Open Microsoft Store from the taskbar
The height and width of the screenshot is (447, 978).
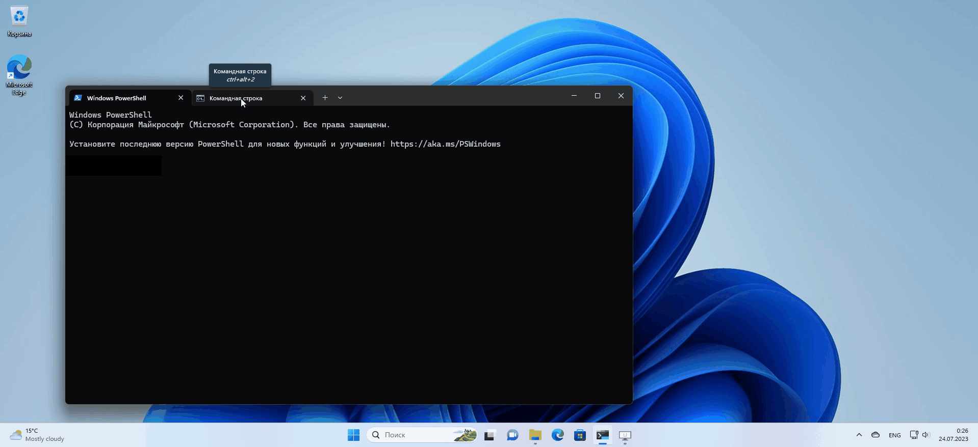[580, 435]
